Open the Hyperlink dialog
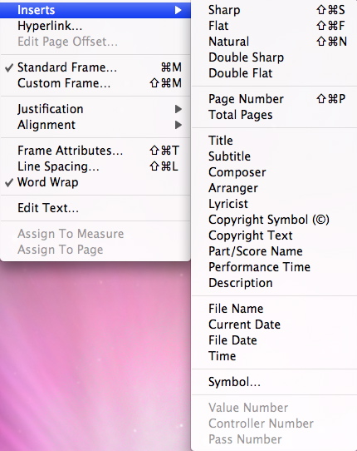This screenshot has width=357, height=451. (95, 26)
